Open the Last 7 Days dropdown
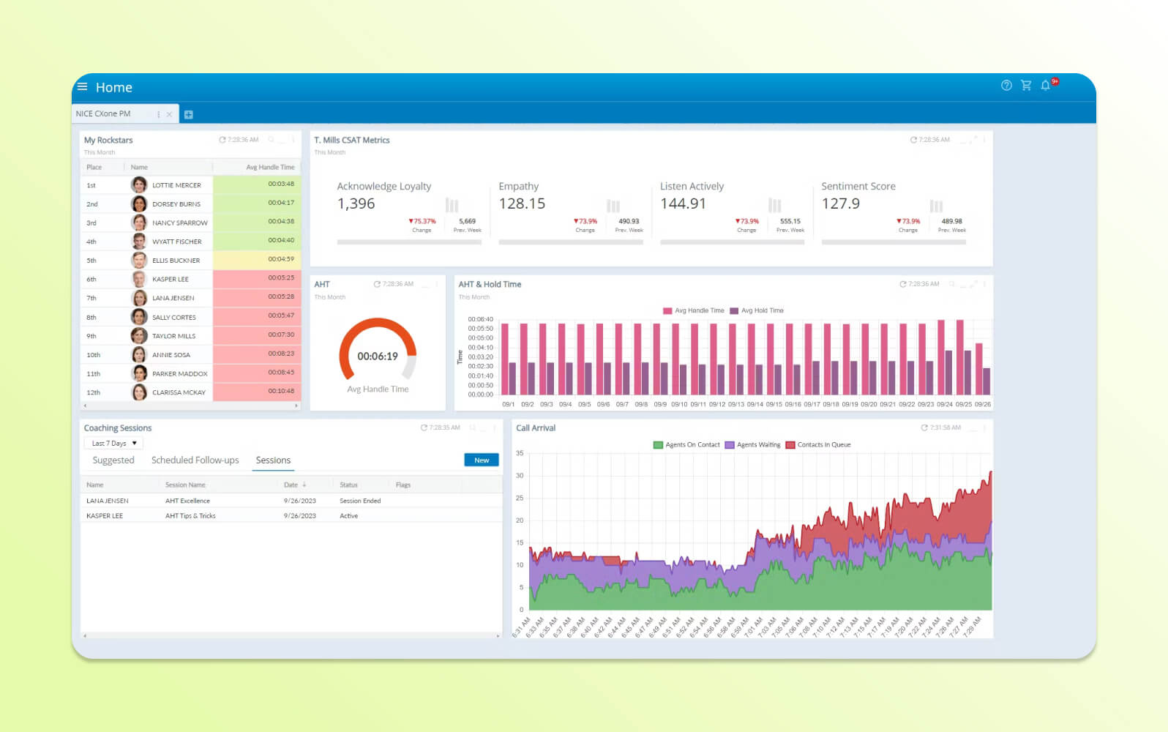This screenshot has height=732, width=1168. point(113,443)
